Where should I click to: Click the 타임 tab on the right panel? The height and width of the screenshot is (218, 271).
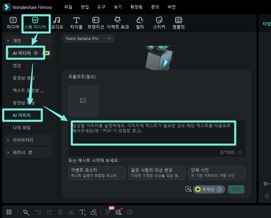[267, 24]
